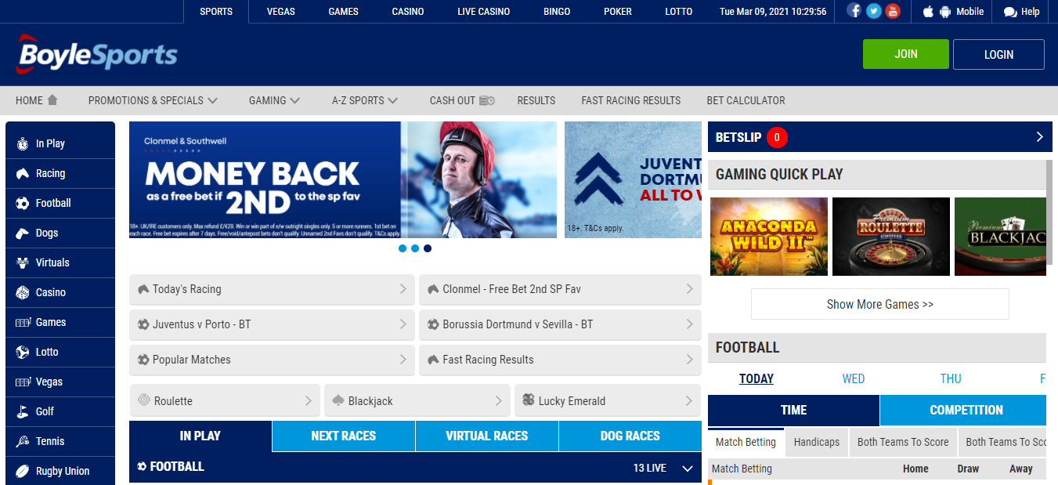This screenshot has width=1058, height=485.
Task: Click the Racing horse icon in sidebar
Action: tap(22, 173)
